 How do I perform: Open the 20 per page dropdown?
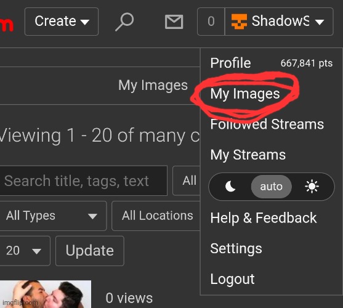pyautogui.click(x=25, y=251)
